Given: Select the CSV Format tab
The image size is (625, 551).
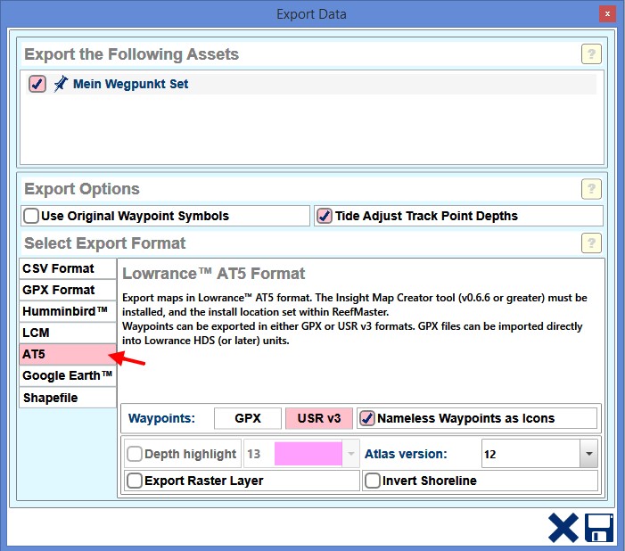Looking at the screenshot, I should tap(68, 268).
